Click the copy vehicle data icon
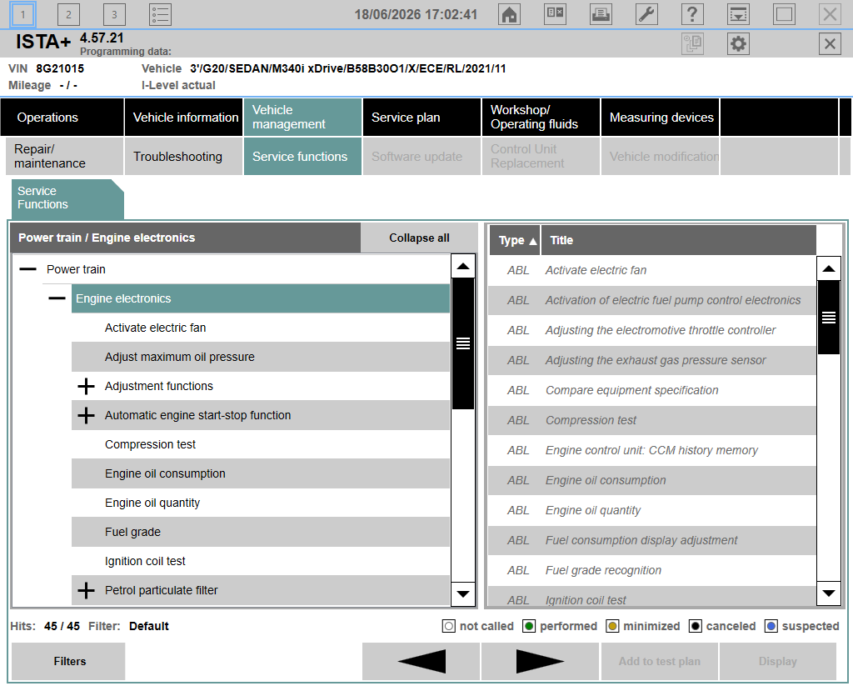 [x=692, y=43]
